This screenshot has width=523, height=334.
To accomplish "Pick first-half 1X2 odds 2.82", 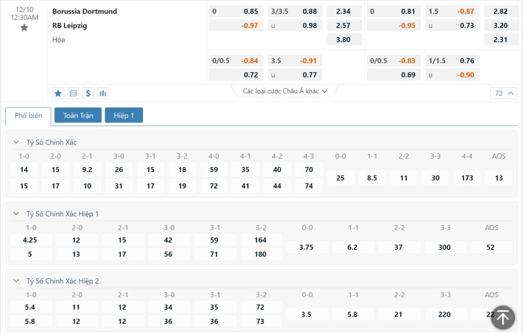I will pyautogui.click(x=502, y=11).
